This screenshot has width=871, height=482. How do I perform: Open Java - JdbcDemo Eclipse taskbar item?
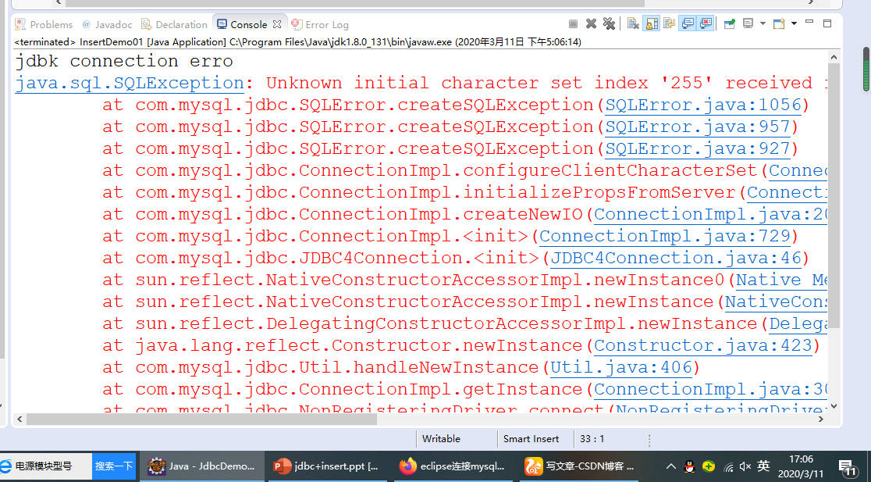(x=201, y=466)
